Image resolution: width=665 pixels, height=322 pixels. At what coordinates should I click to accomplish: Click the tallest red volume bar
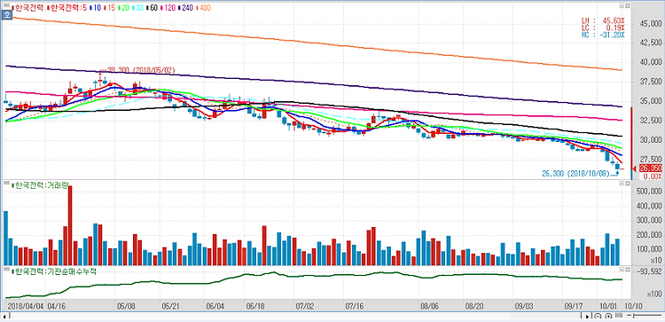coord(70,225)
